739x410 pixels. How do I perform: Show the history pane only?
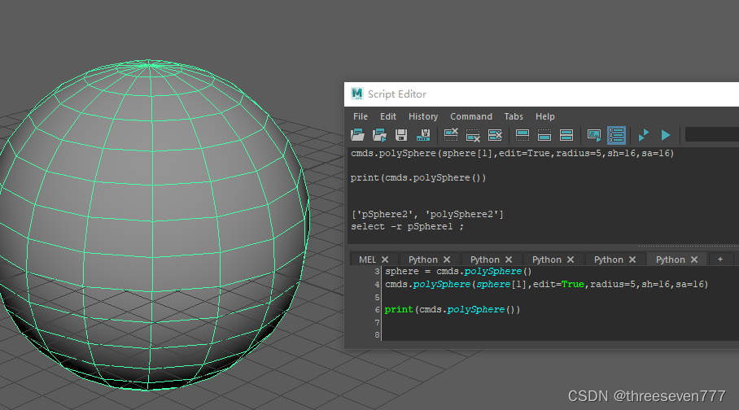point(523,135)
